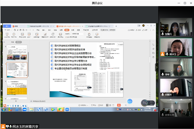This screenshot has width=194, height=129.
Task: Expand the slideshow settings (放映设置) dropdown
Action: [x=37, y=35]
